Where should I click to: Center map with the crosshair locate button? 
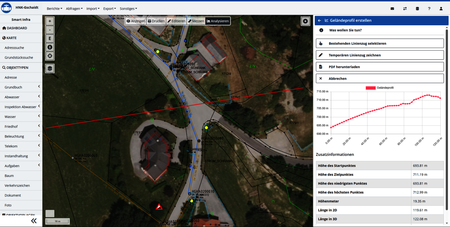pos(50,56)
